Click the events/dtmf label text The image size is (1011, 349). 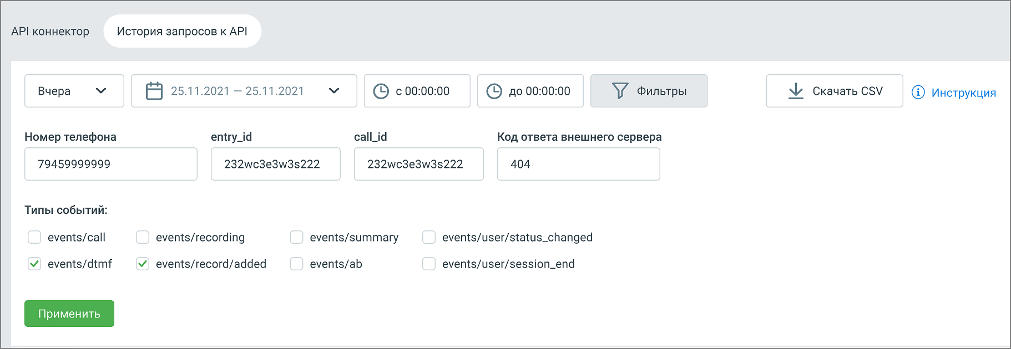click(80, 264)
